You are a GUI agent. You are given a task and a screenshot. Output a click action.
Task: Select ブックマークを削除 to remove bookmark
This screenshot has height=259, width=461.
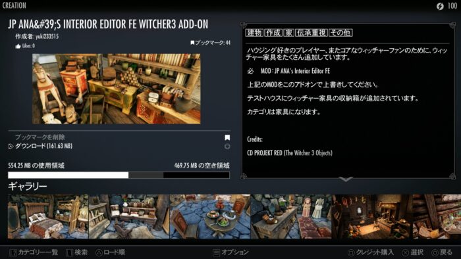click(40, 137)
